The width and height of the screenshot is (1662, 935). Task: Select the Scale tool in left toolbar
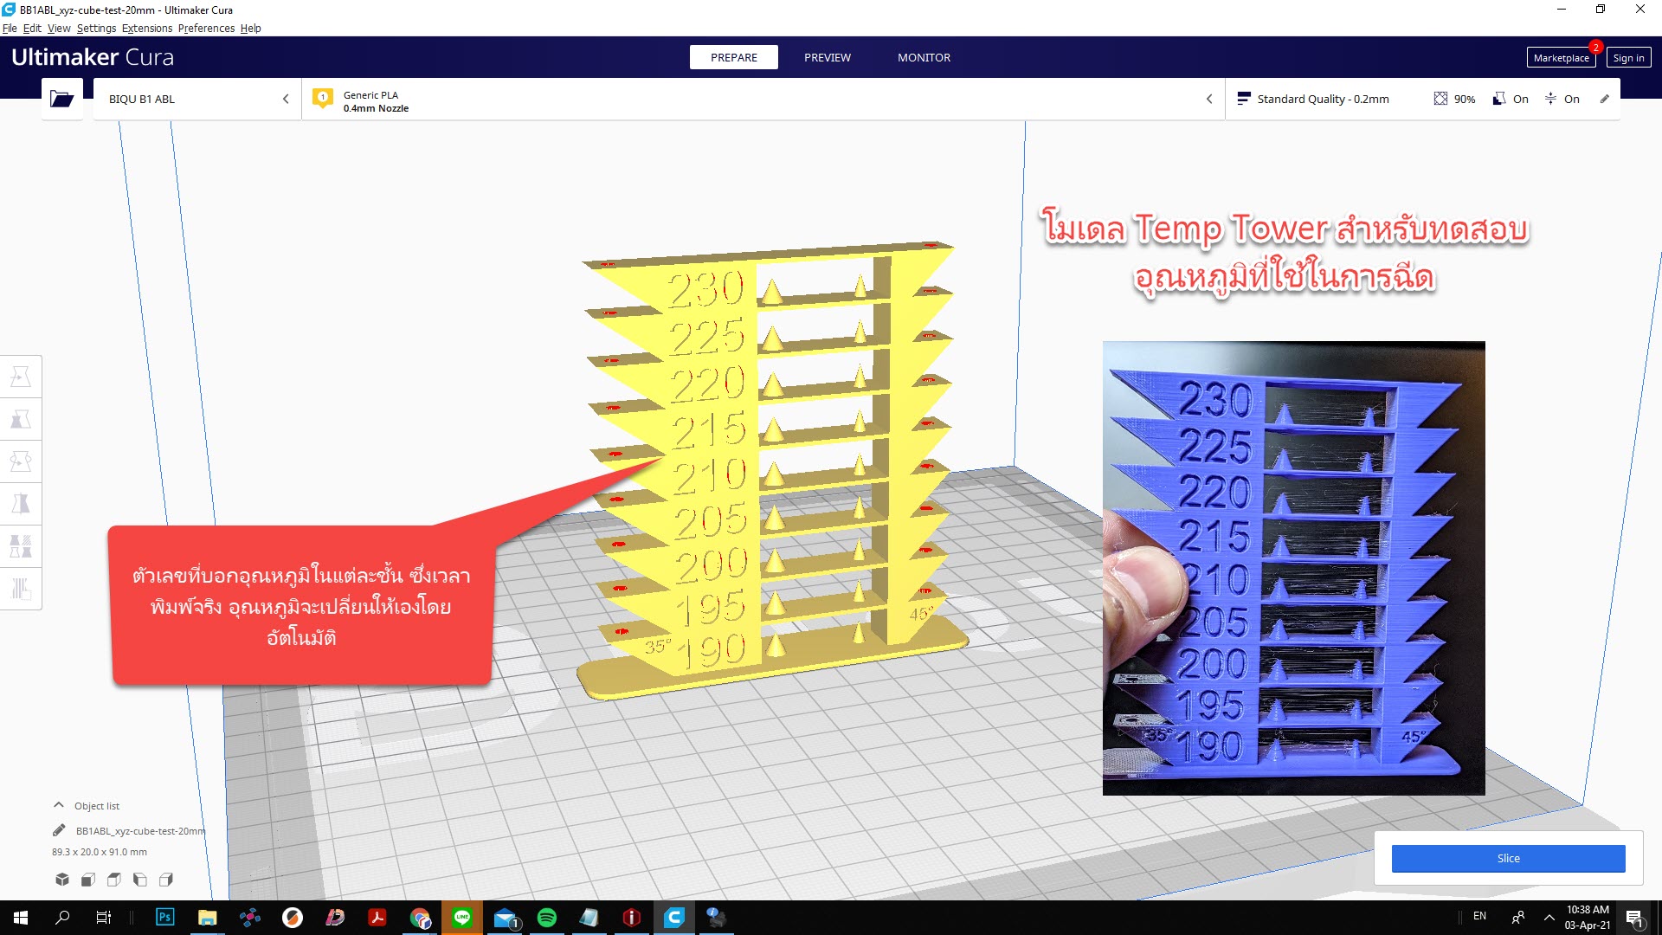pyautogui.click(x=21, y=420)
